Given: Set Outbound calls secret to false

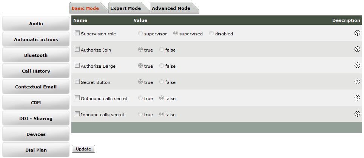Looking at the screenshot, I should [x=162, y=98].
